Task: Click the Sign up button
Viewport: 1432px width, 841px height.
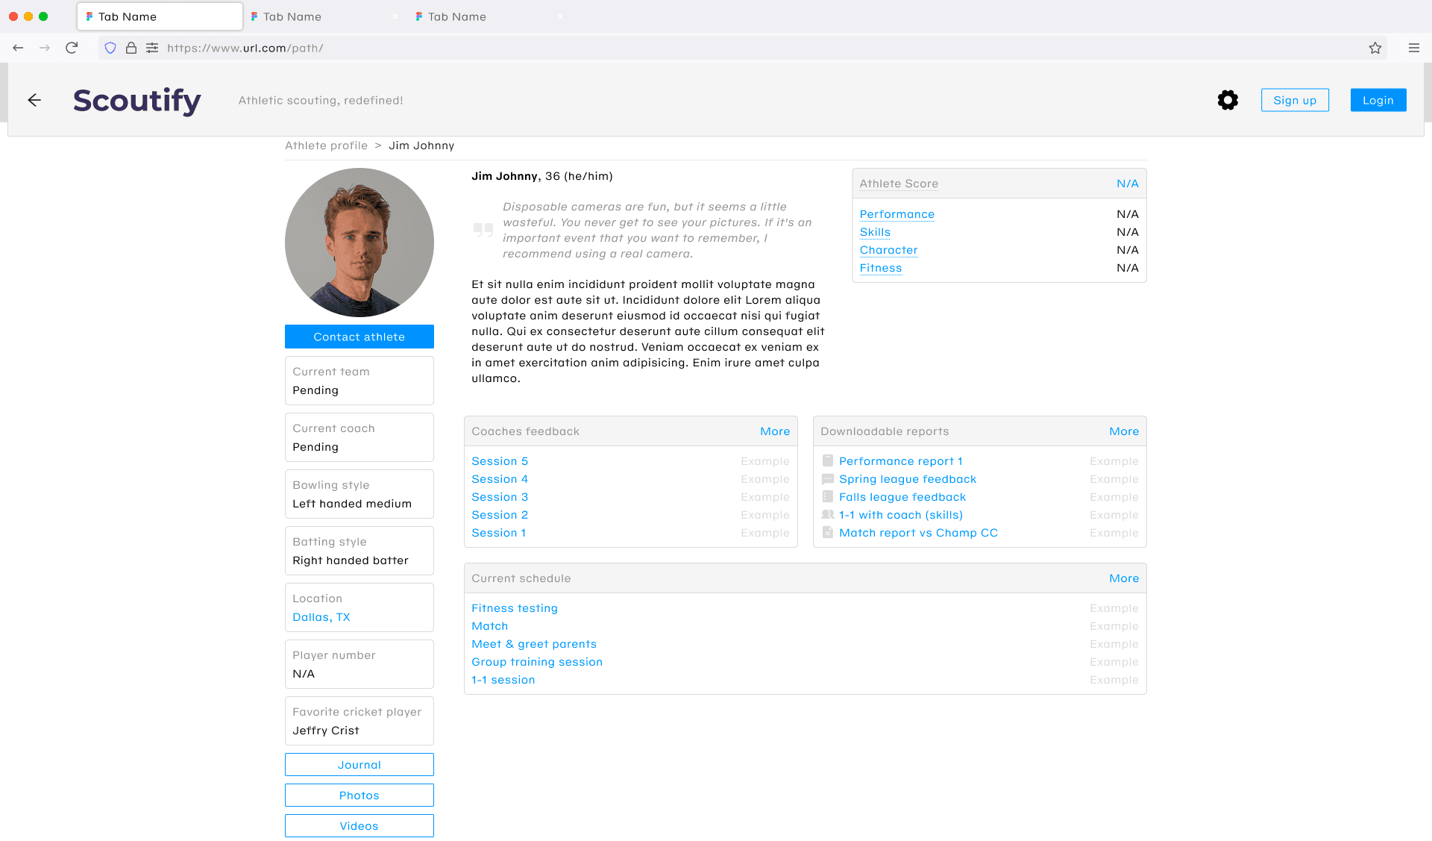Action: click(x=1295, y=100)
